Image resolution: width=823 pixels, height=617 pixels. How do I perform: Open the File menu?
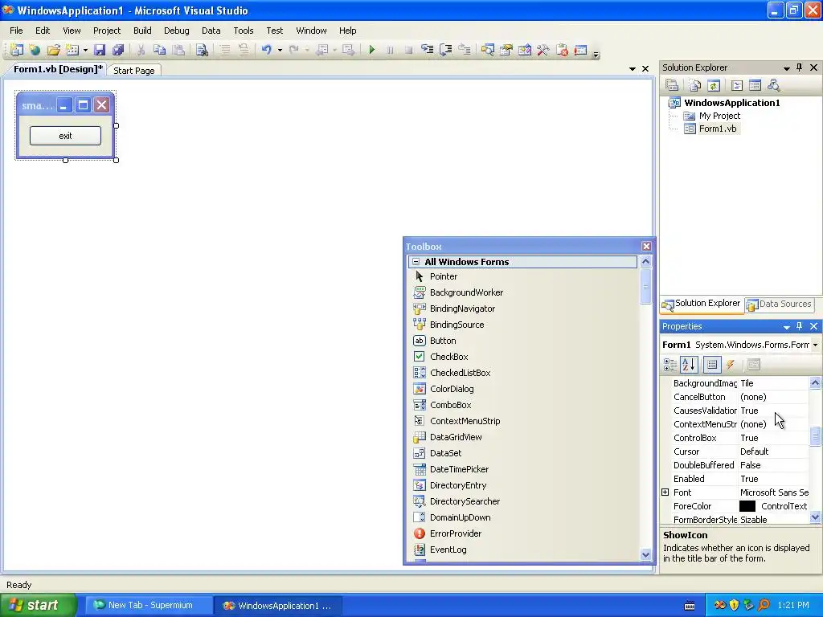pos(16,31)
